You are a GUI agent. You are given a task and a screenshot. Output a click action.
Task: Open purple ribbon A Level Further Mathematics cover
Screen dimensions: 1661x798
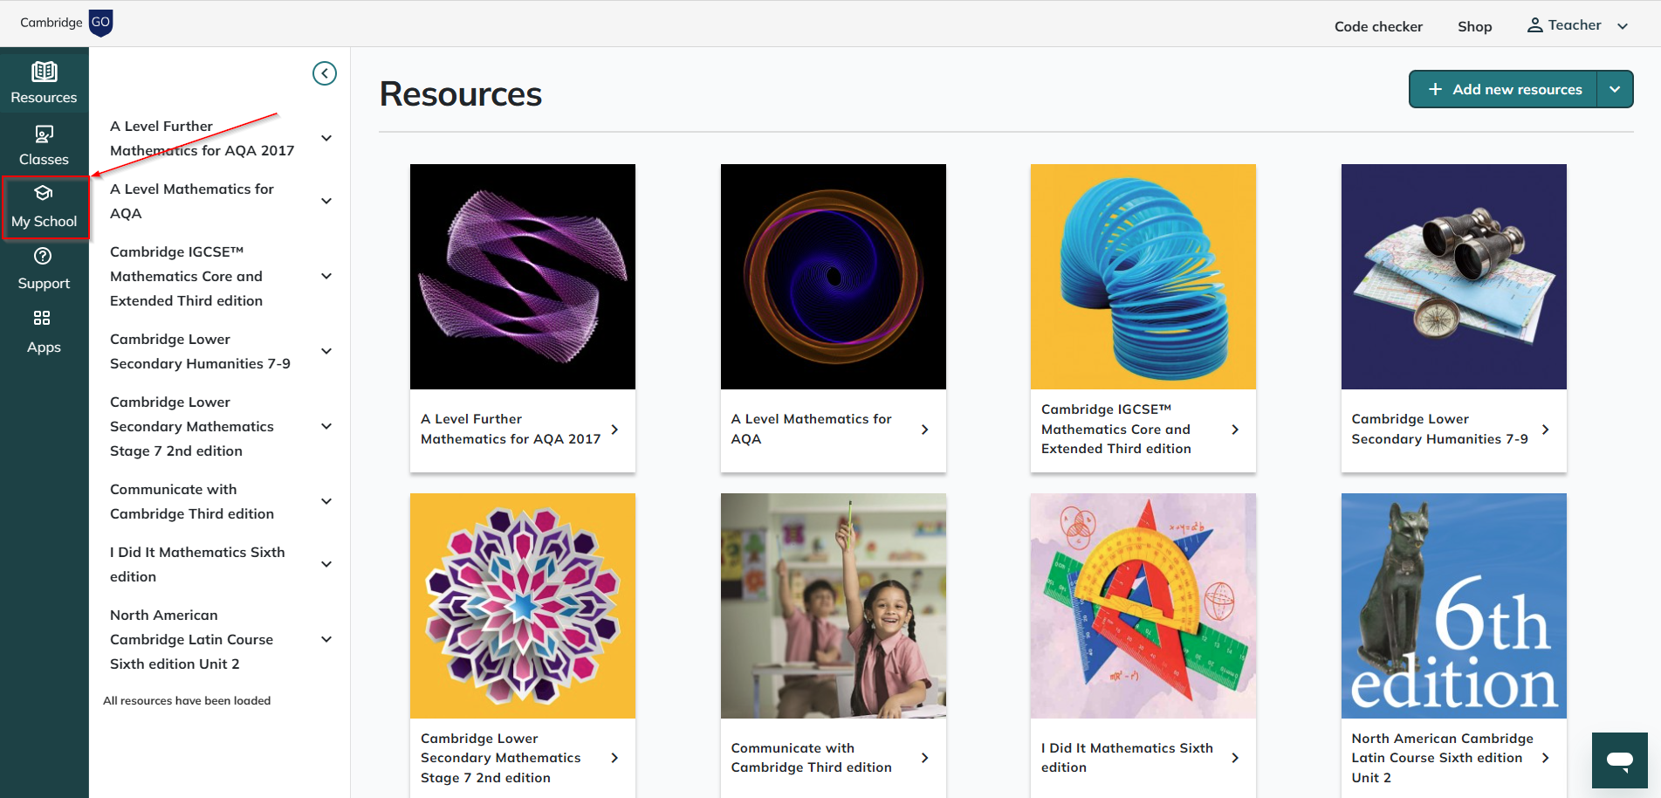(523, 277)
